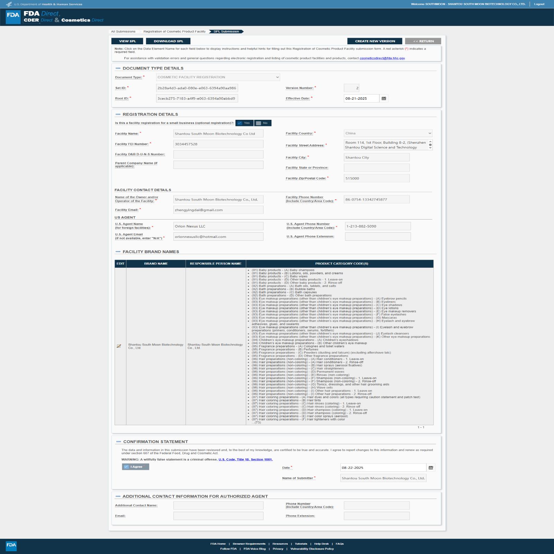
Task: Click the Name of Submitter field
Action: point(383,478)
